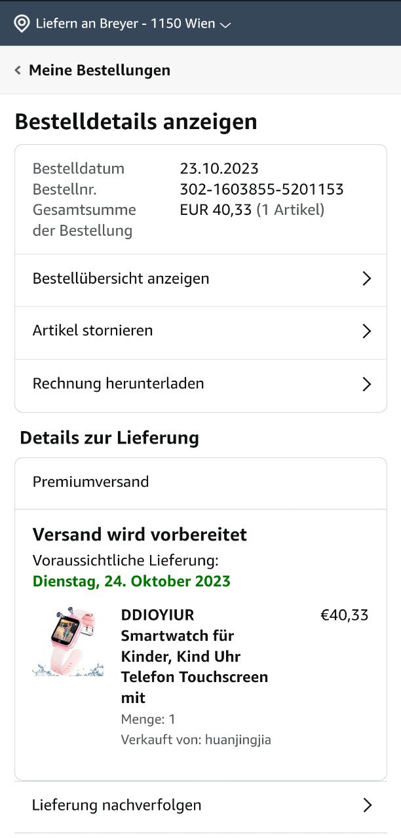401x838 pixels.
Task: Click the chevron next to Bestellübersicht anzeigen
Action: [x=367, y=279]
